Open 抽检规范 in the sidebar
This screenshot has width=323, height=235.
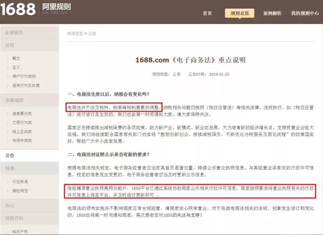click(20, 190)
